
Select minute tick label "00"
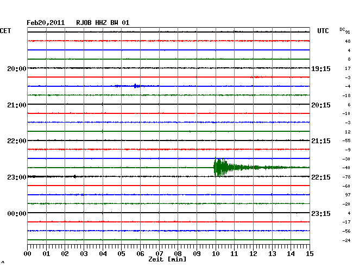[x=28, y=253]
